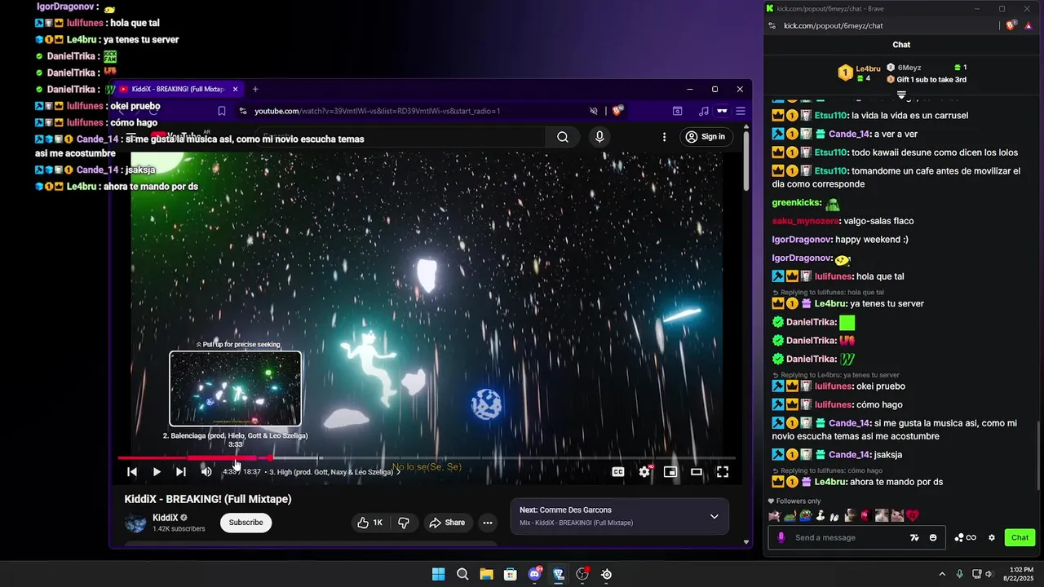Open more actions ellipsis below video
Image resolution: width=1044 pixels, height=587 pixels.
(488, 523)
